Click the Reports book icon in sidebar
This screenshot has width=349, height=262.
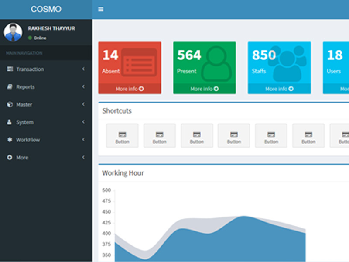(10, 87)
